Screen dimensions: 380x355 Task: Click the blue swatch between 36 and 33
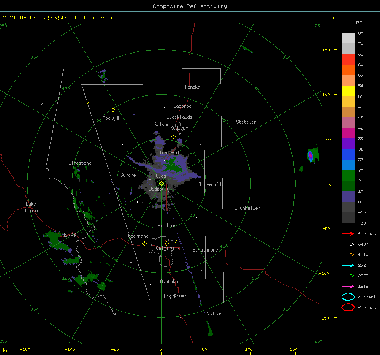pos(348,154)
